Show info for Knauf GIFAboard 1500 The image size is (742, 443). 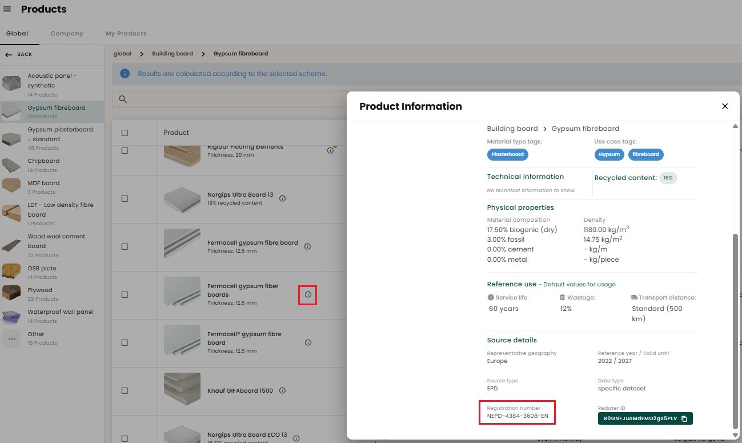coord(282,391)
